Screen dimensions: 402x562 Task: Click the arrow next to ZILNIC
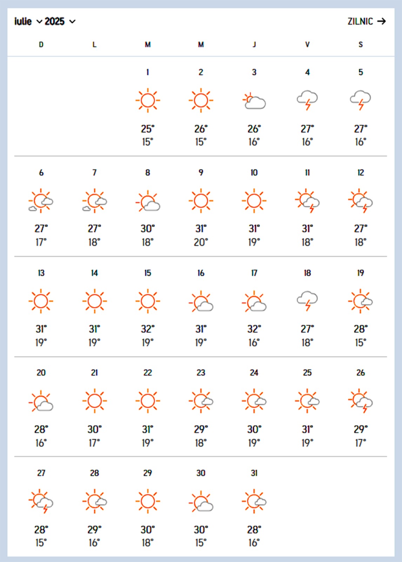[382, 21]
